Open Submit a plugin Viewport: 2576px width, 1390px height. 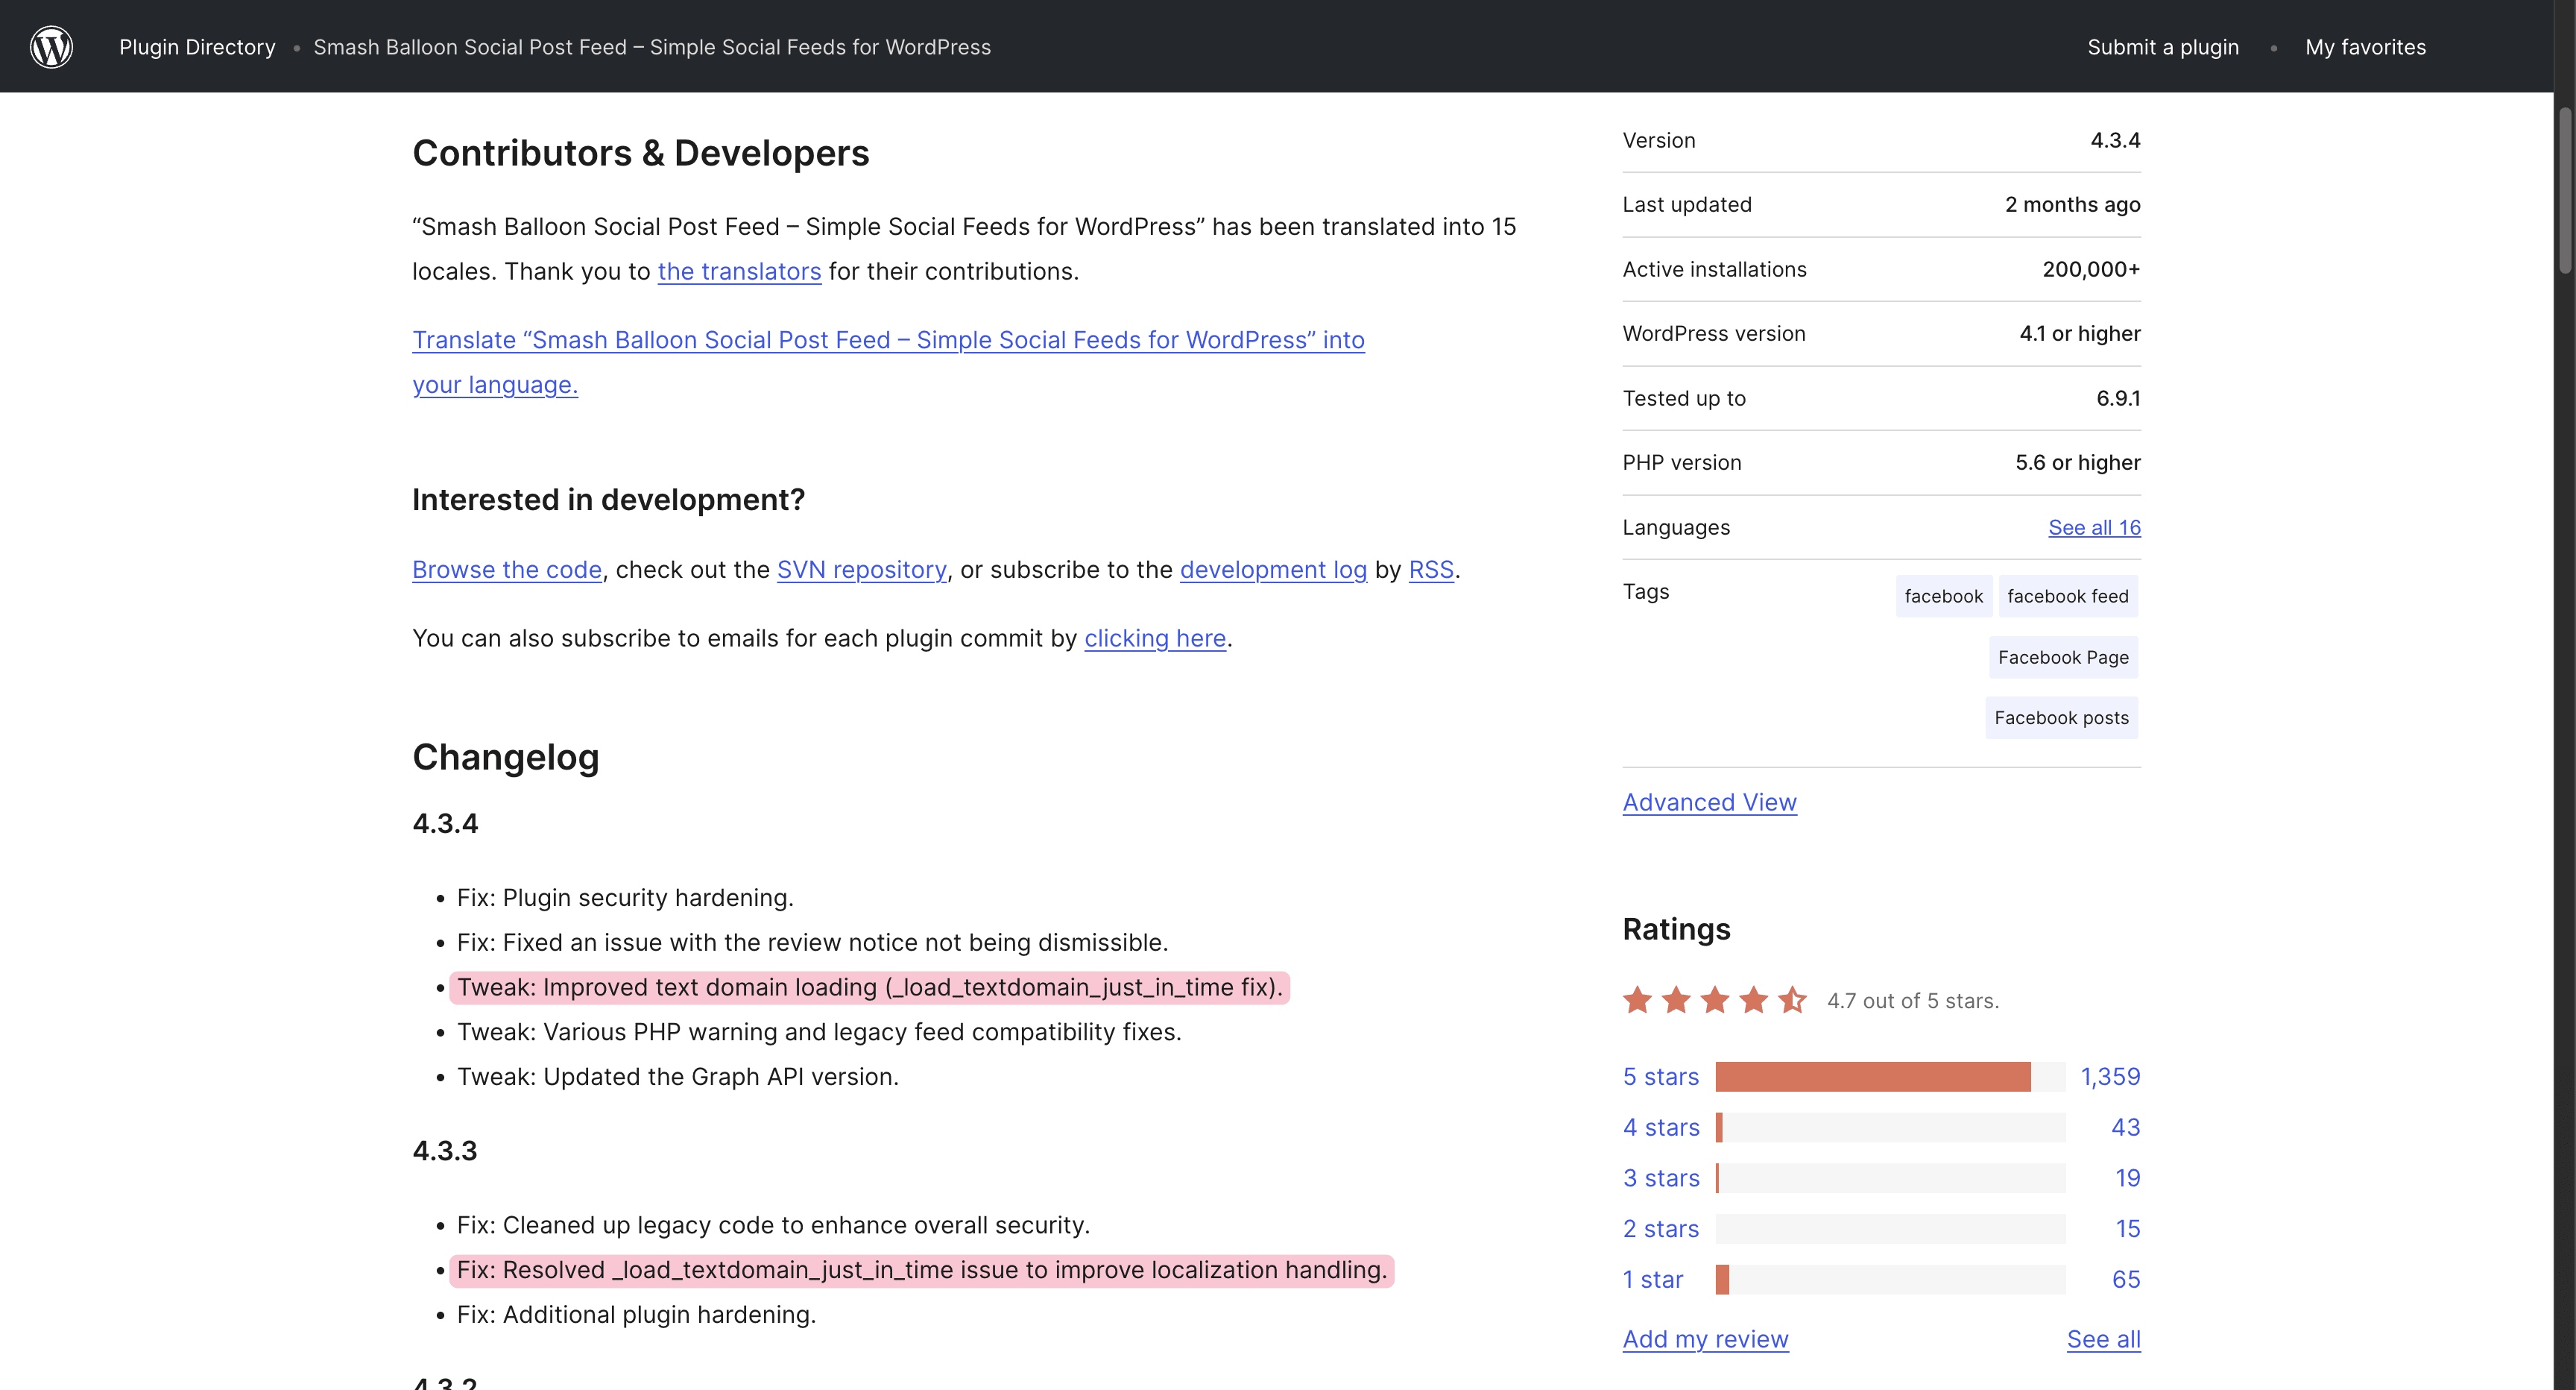2163,47
